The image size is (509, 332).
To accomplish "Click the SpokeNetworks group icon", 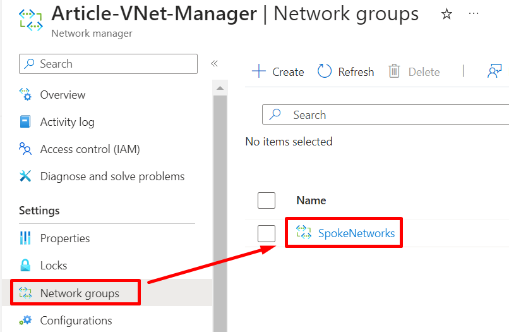I will tap(304, 233).
